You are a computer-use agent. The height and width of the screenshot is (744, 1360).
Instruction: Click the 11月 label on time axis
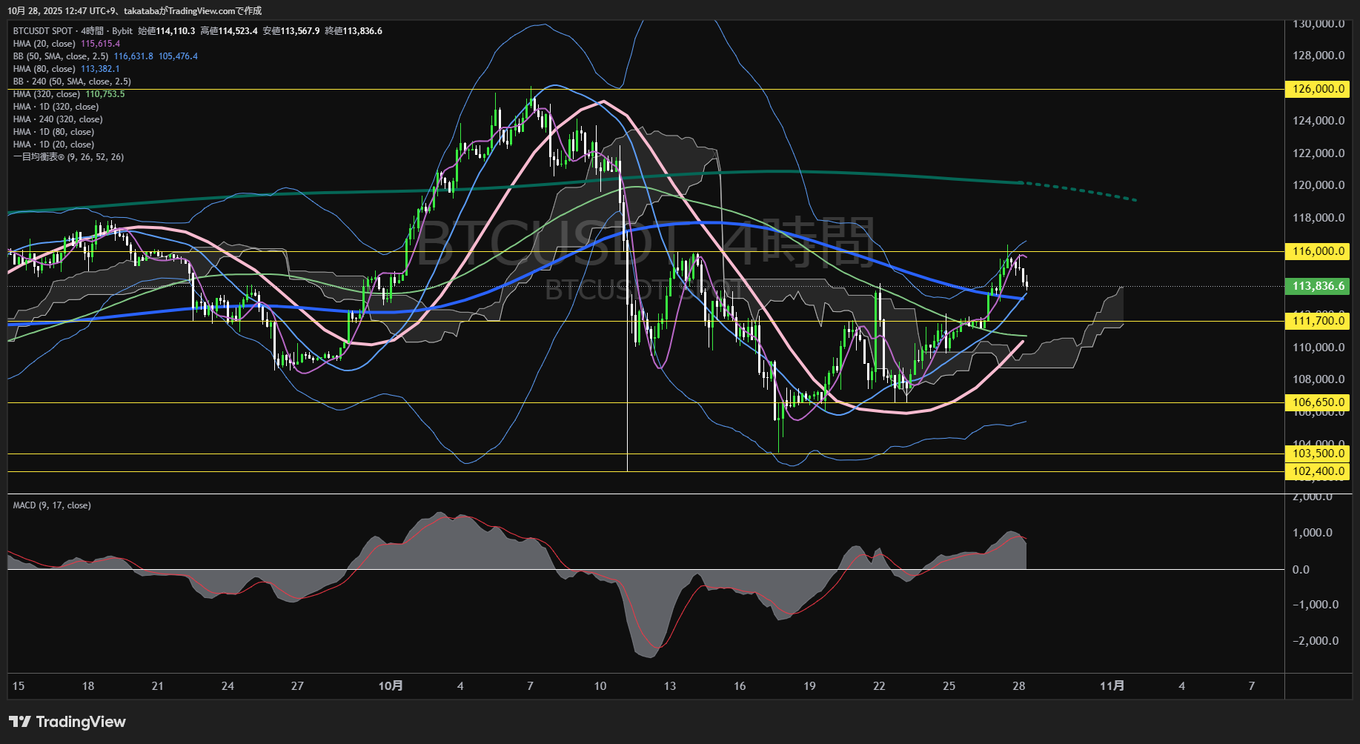[1112, 686]
